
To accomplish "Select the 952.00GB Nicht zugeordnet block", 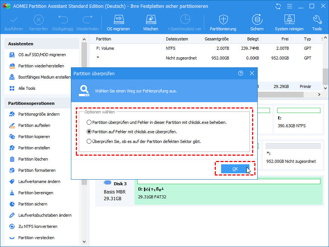I will coord(293,155).
